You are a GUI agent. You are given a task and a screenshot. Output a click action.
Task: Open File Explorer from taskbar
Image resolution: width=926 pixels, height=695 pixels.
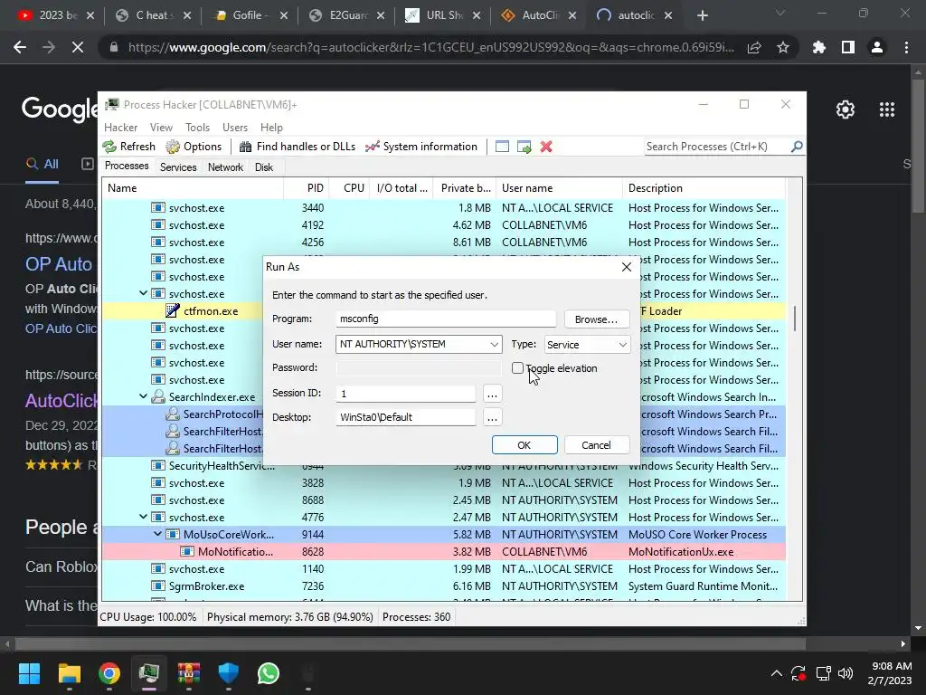(x=69, y=673)
